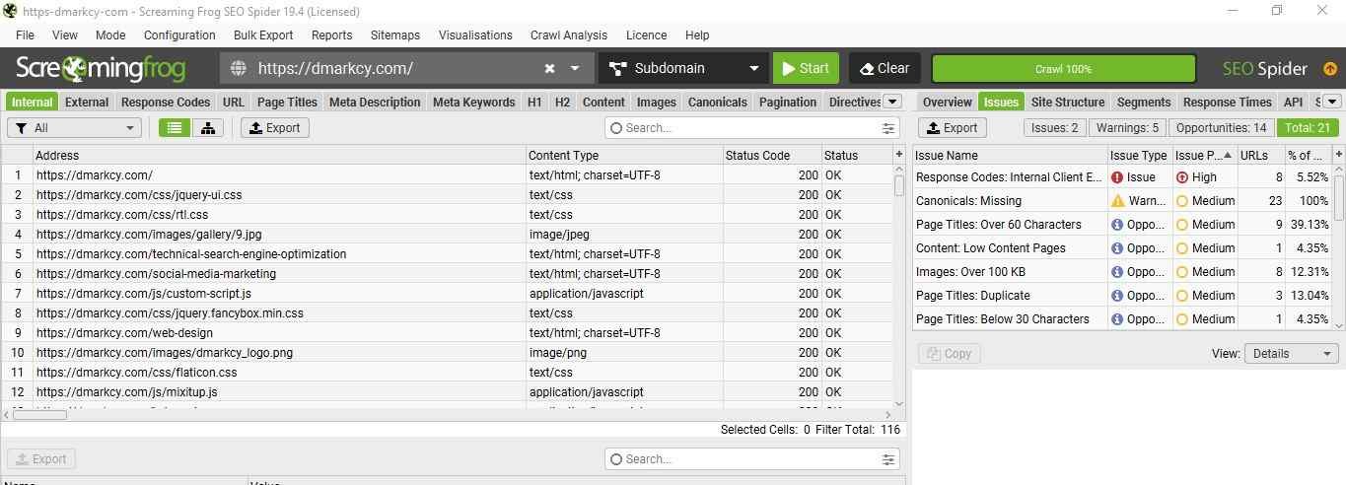The height and width of the screenshot is (485, 1346).
Task: Open the Response Times tab
Action: (x=1227, y=102)
